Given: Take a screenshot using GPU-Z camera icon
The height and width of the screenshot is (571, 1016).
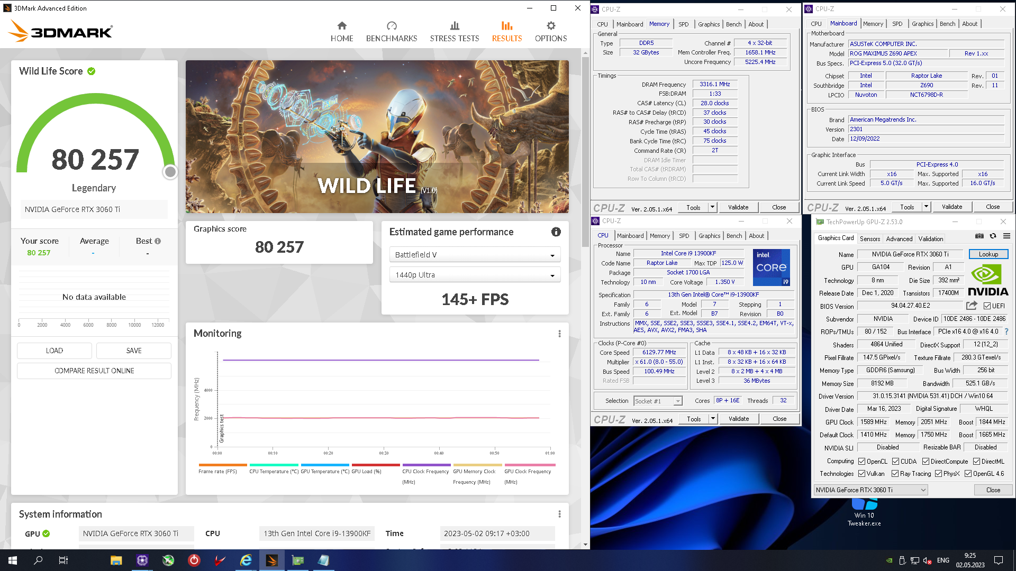Looking at the screenshot, I should (x=979, y=236).
